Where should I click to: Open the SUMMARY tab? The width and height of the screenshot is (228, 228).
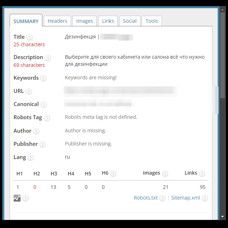tap(26, 20)
